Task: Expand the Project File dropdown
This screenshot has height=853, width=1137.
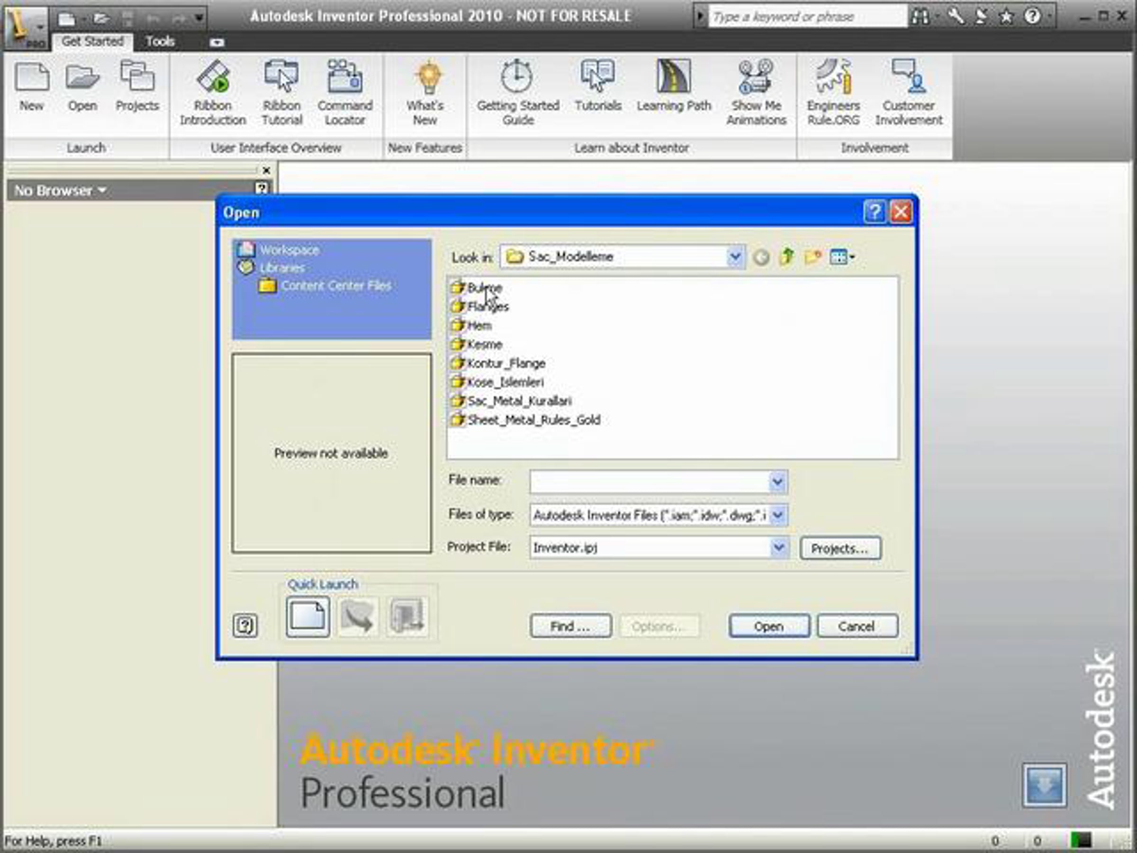Action: (x=779, y=548)
